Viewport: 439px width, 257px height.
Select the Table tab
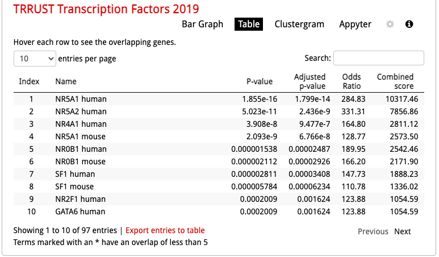point(249,24)
